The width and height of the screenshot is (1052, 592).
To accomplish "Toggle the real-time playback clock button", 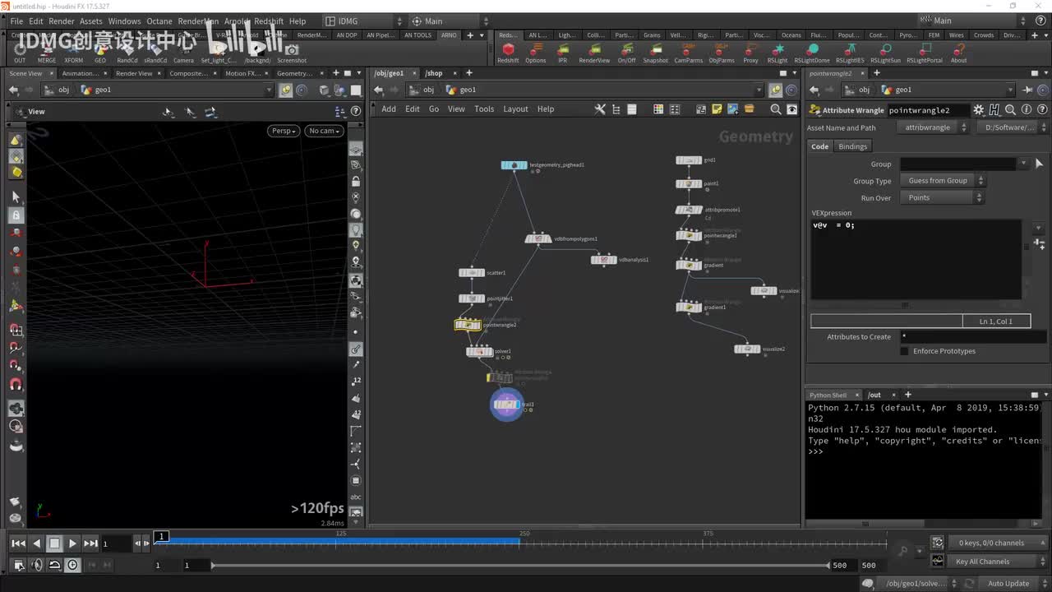I will click(72, 565).
